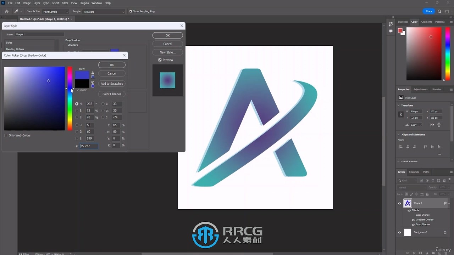Open the Filter menu
Viewport: 454px width, 255px height.
(x=65, y=3)
